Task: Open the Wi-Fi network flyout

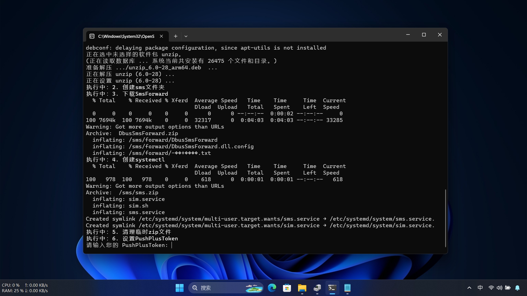Action: tap(491, 288)
